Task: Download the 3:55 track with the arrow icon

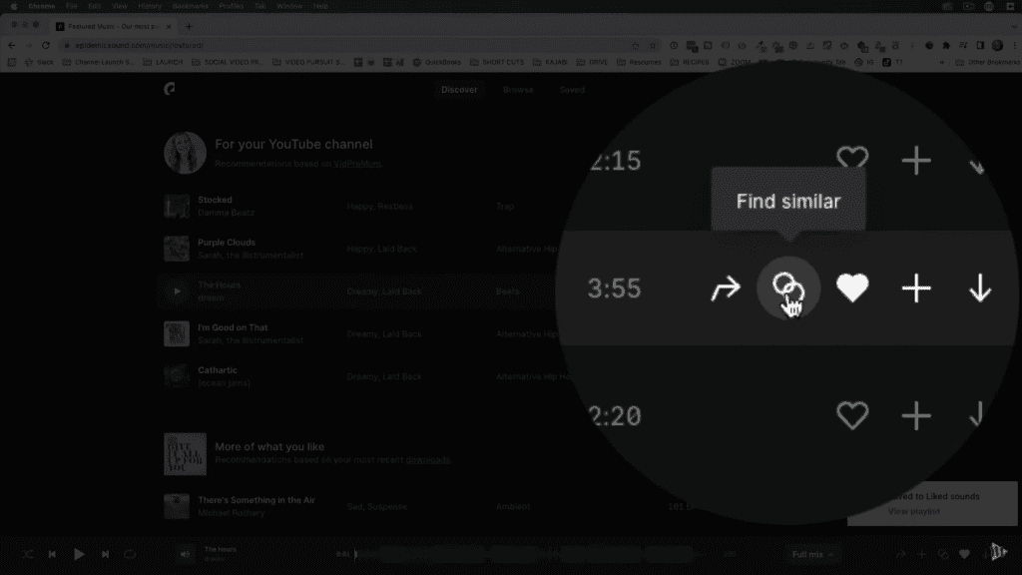Action: coord(980,288)
